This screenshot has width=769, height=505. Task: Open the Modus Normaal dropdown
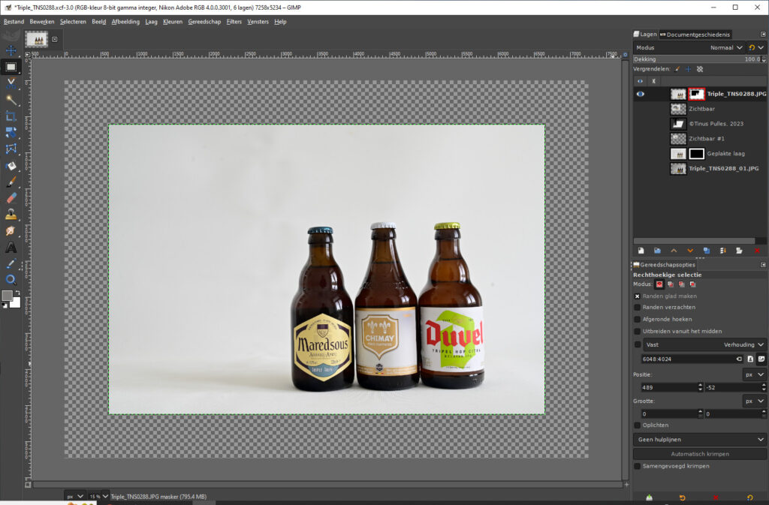pos(689,47)
